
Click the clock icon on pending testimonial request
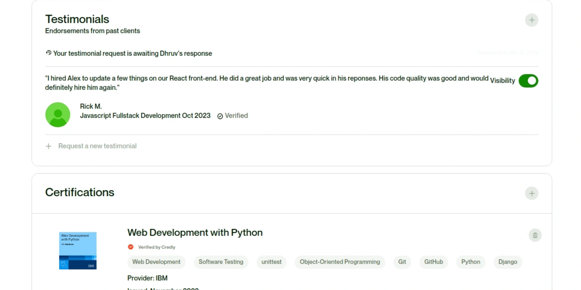click(49, 53)
